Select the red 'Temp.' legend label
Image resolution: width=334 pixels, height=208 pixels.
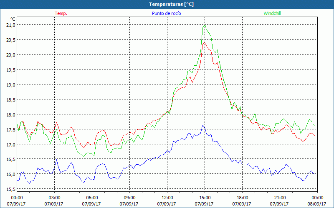(61, 13)
